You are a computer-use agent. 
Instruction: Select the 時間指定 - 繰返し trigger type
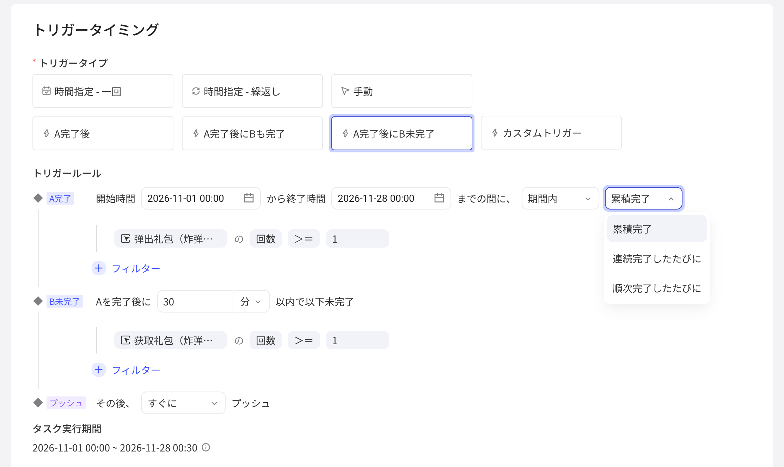(x=252, y=91)
